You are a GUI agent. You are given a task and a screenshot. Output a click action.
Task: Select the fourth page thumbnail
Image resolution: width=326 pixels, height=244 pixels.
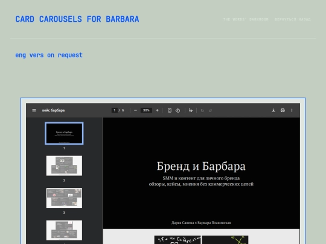[x=64, y=230]
